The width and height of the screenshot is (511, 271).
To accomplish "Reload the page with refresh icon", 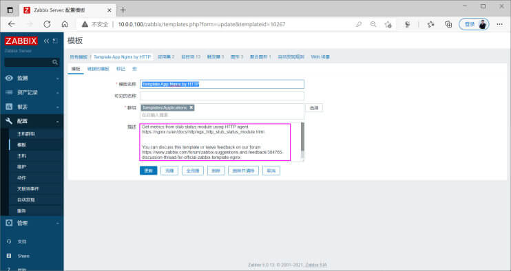I will (47, 24).
